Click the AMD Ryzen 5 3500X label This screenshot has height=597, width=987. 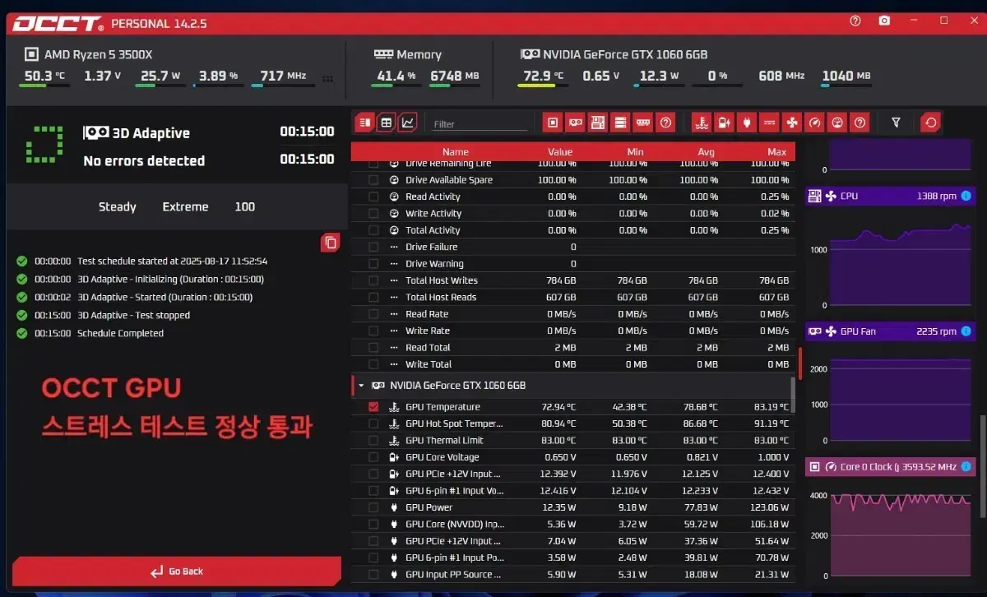[x=98, y=54]
